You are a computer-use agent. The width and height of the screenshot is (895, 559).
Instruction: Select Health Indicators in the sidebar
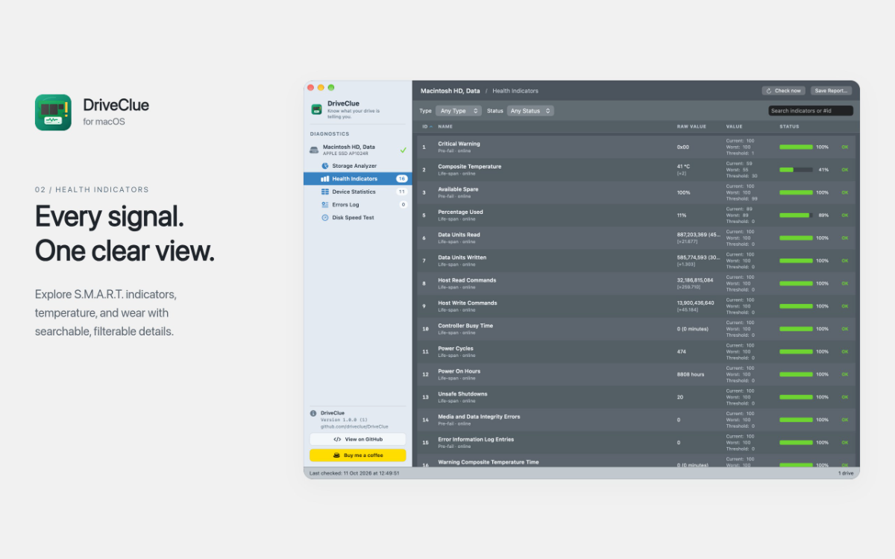(x=357, y=179)
